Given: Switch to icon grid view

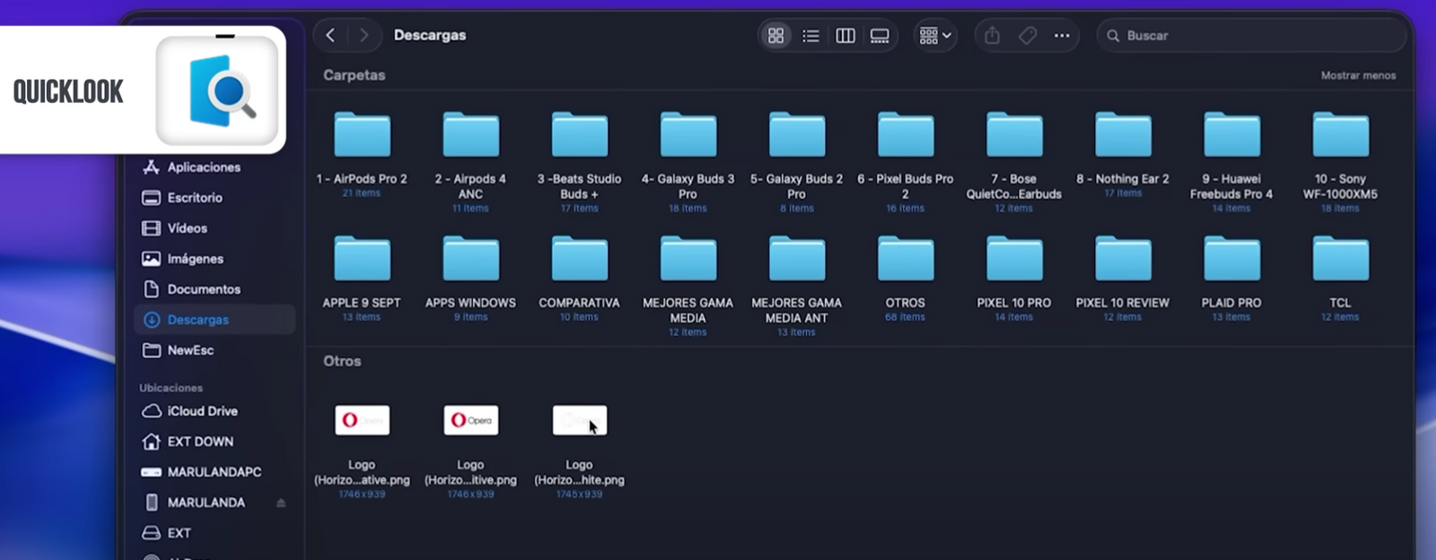Looking at the screenshot, I should [x=775, y=36].
